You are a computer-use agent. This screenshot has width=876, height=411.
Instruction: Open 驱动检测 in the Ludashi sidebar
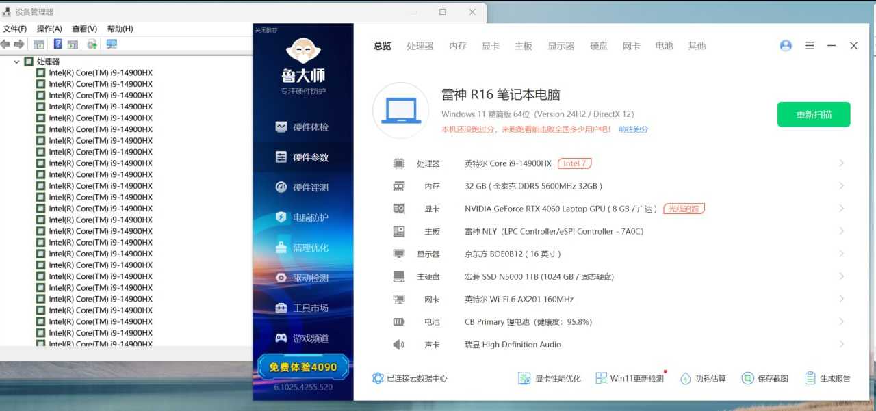pos(302,278)
